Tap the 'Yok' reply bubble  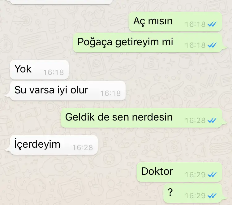(39, 70)
